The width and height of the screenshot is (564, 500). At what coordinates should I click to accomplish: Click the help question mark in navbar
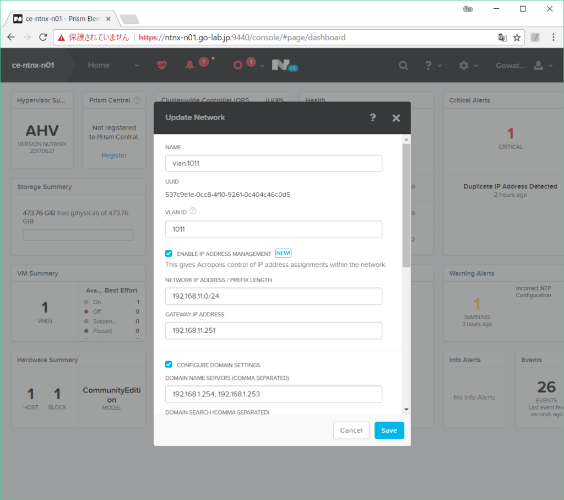click(428, 66)
